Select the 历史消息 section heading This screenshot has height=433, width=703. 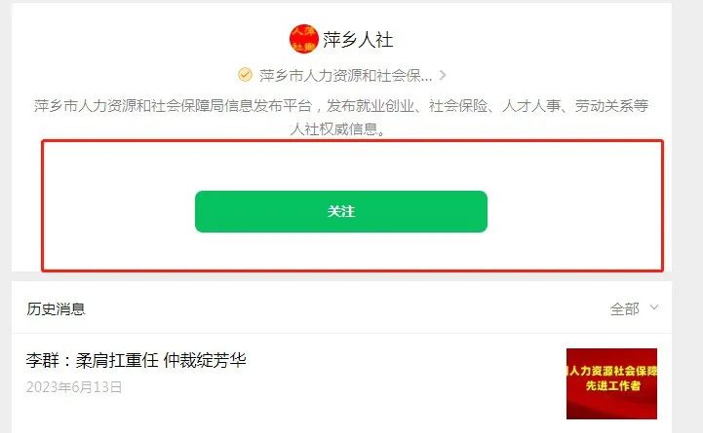(56, 308)
